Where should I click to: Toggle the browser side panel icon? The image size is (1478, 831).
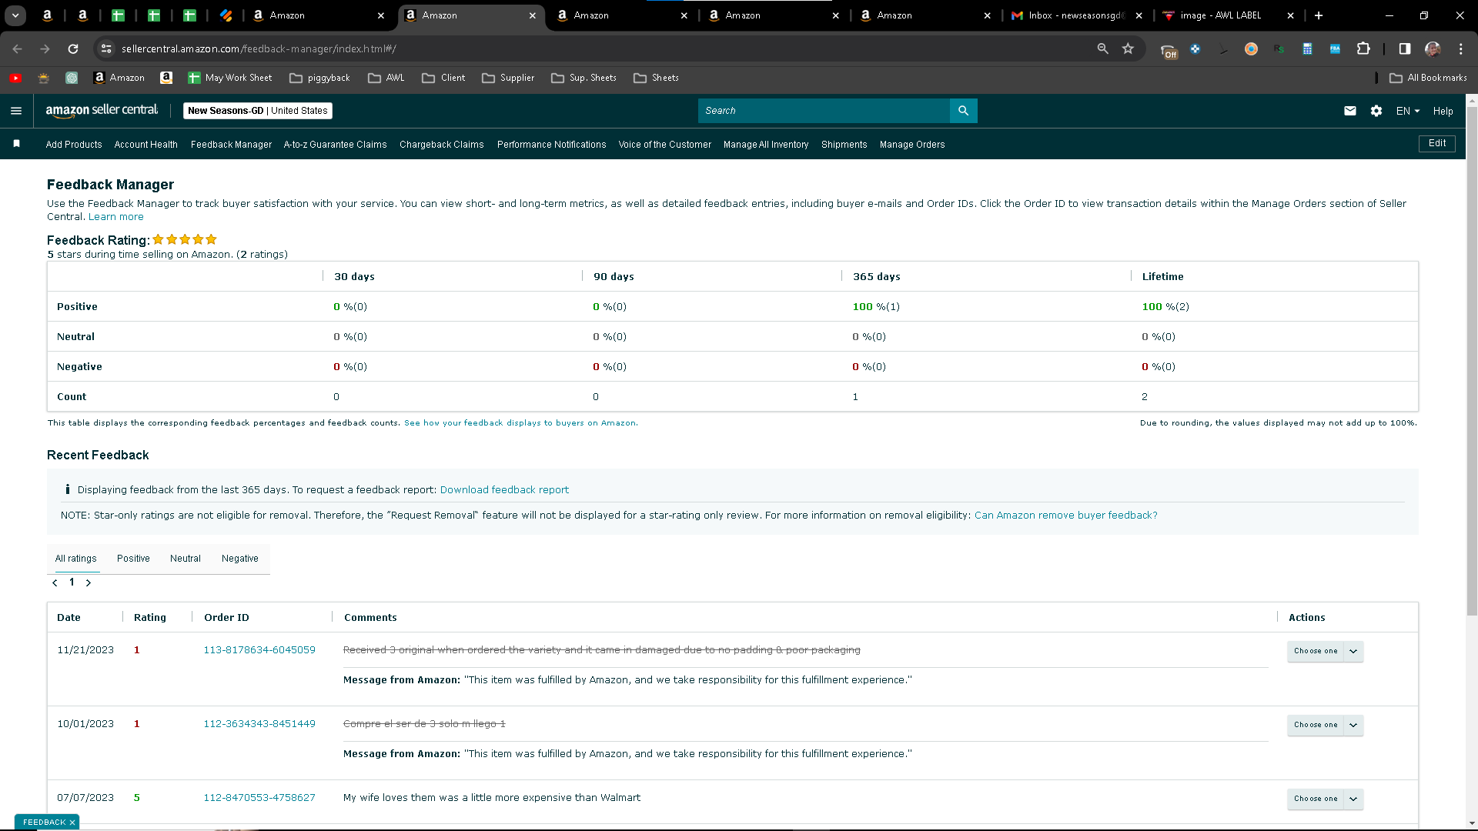coord(1405,48)
